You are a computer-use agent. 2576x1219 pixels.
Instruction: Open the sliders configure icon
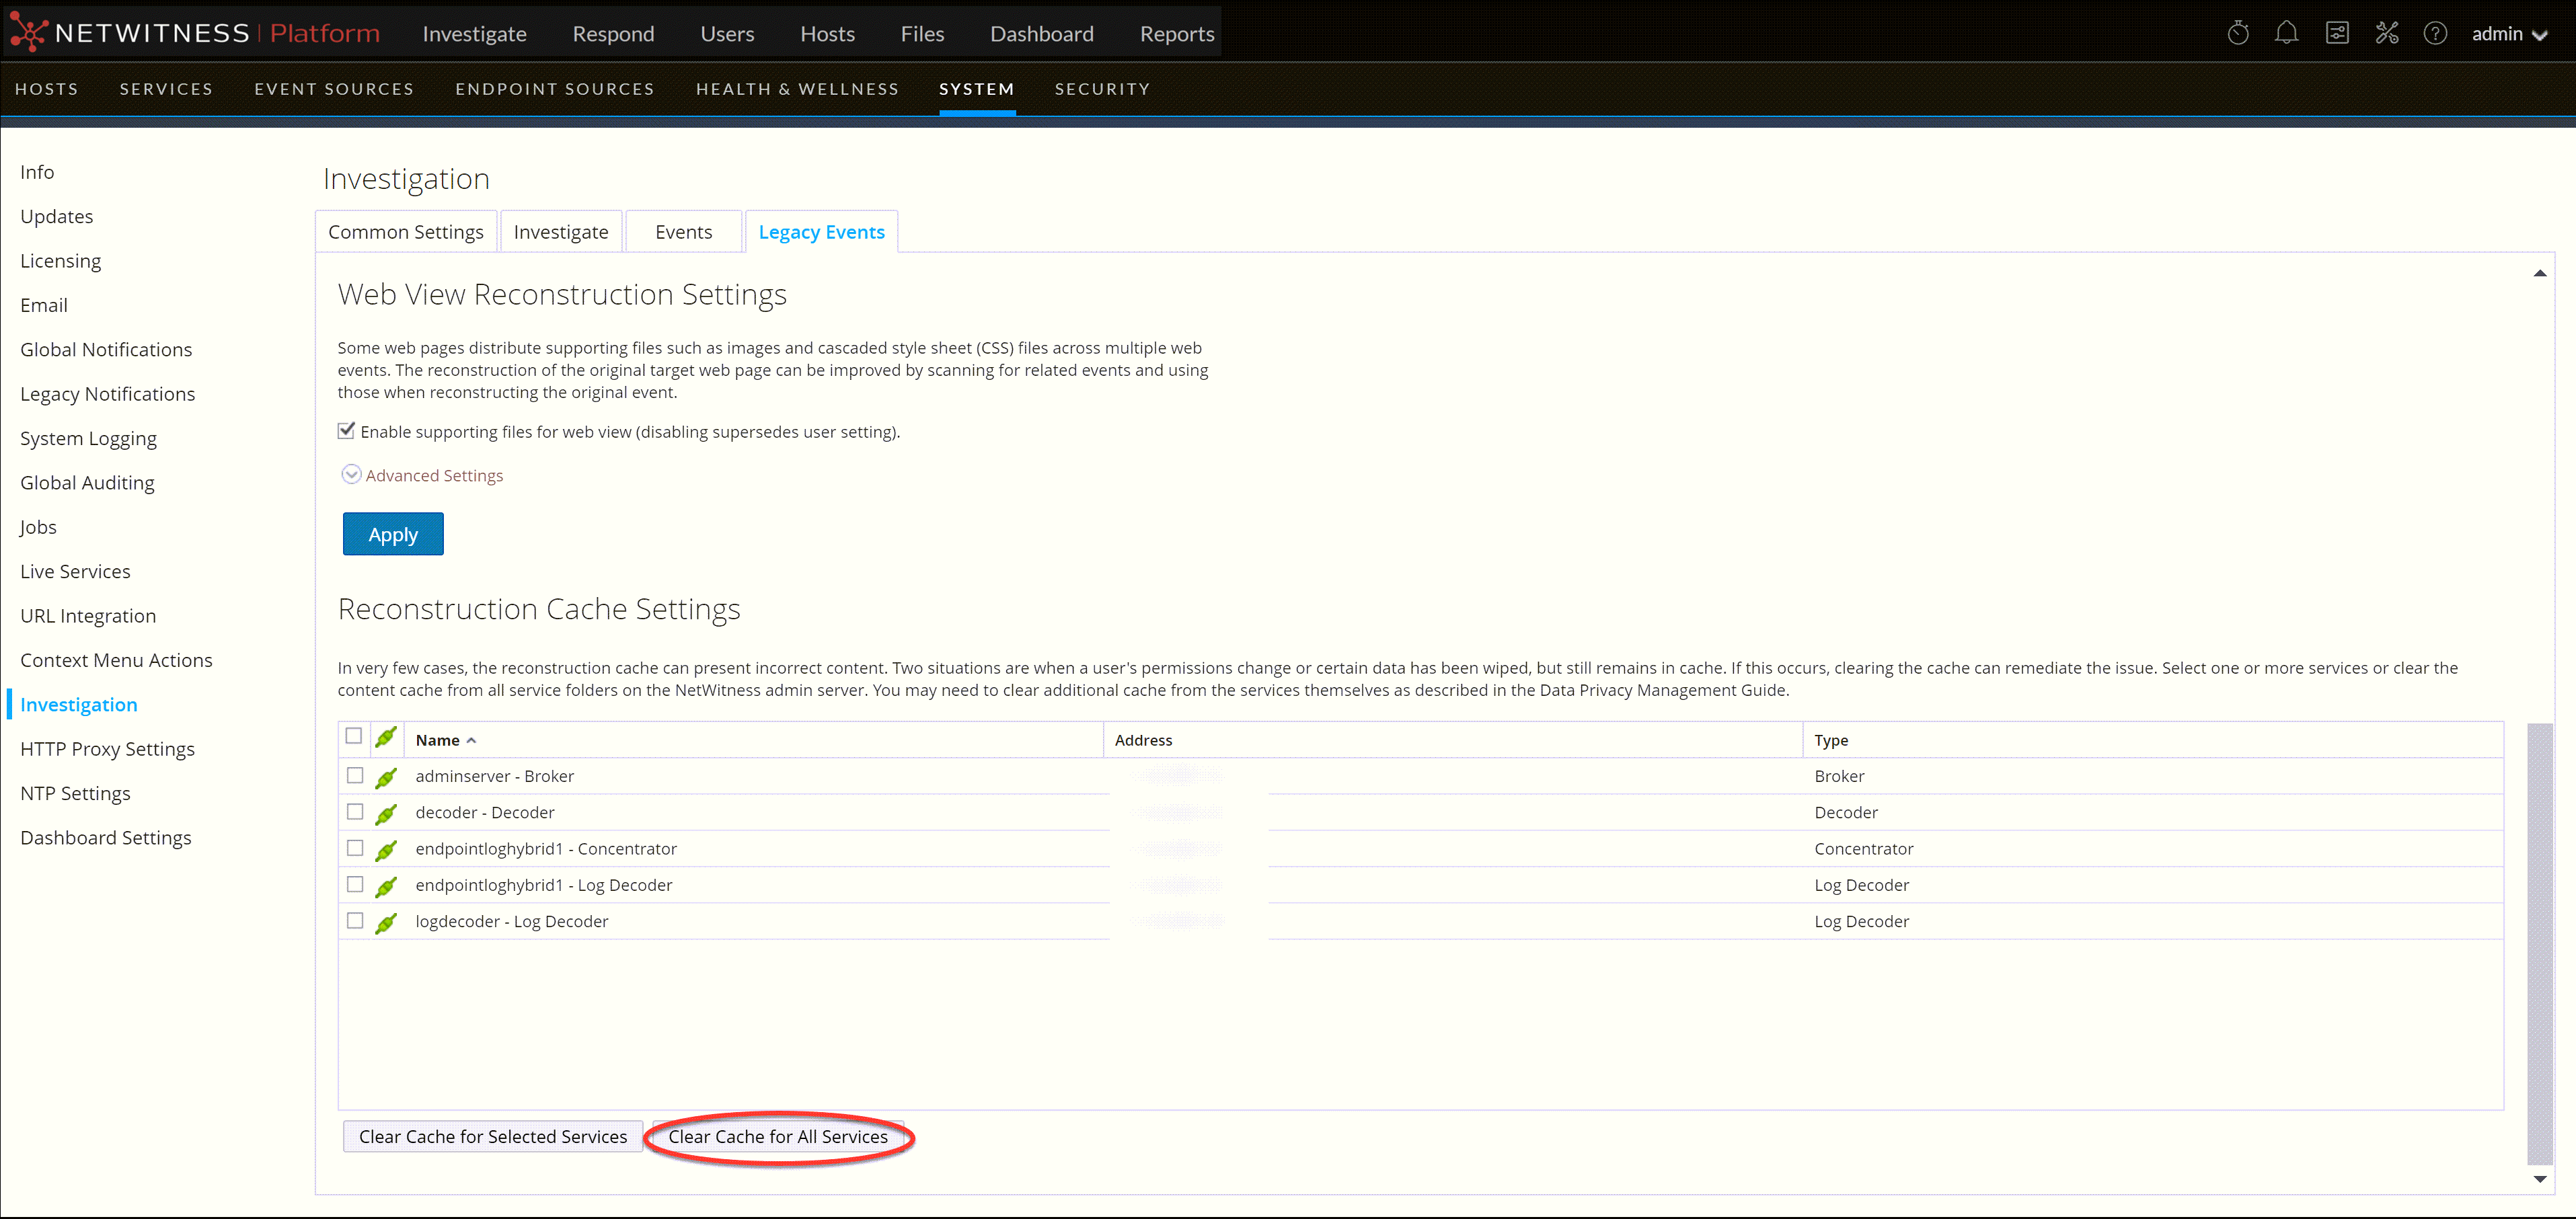tap(2337, 34)
